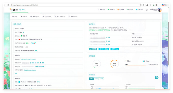Select the today tab in history monitoring
This screenshot has height=93, width=173.
96,79
